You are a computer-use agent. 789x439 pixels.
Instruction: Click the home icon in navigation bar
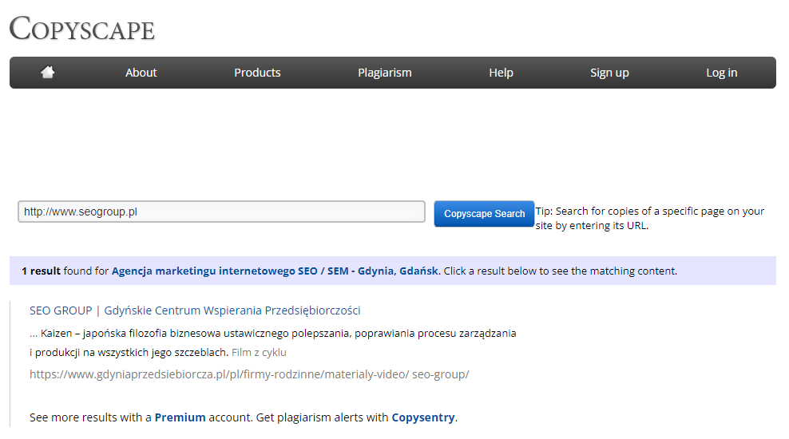(47, 73)
